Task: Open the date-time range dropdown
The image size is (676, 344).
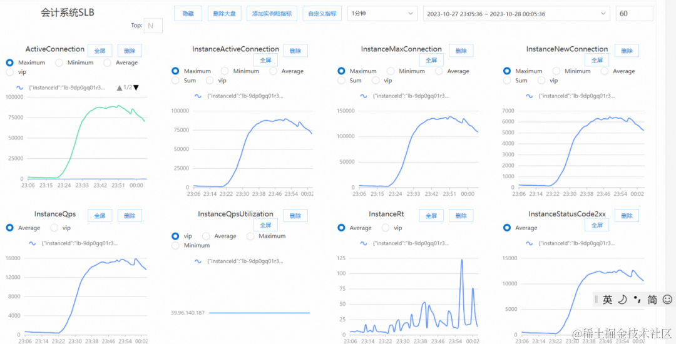Action: [x=516, y=14]
